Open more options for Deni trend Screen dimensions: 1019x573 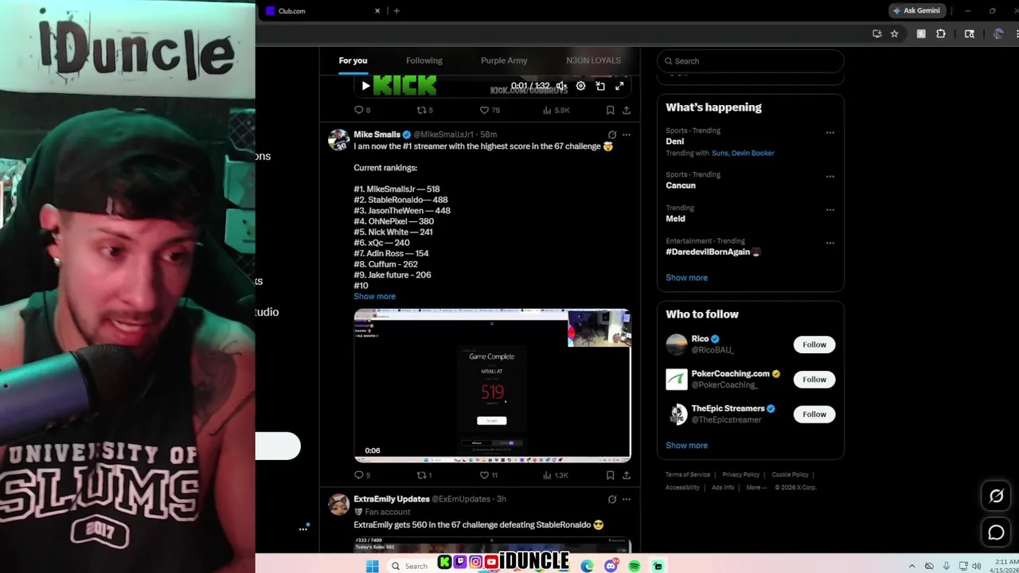[830, 133]
